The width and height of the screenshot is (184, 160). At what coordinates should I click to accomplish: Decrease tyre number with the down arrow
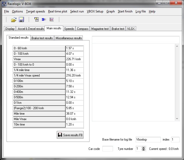pyautogui.click(x=143, y=150)
